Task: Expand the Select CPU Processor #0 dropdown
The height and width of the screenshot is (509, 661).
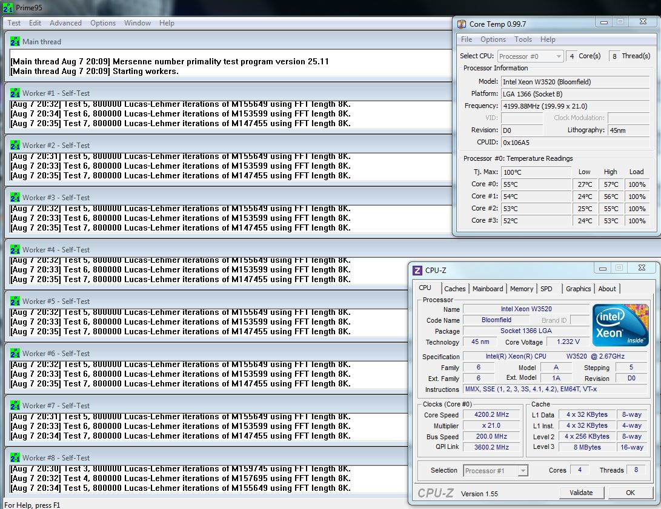Action: point(559,56)
